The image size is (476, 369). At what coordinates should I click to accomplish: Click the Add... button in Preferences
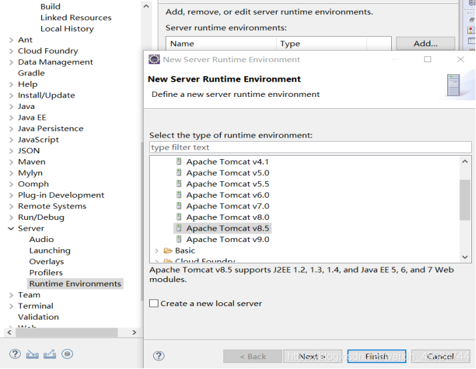pyautogui.click(x=426, y=43)
